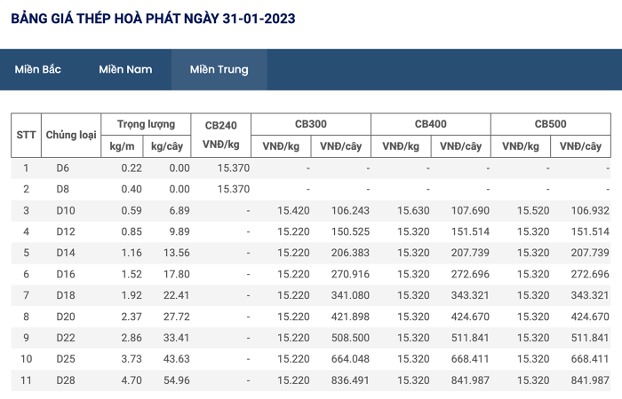Select the D20 steel type cell
622x399 pixels.
point(66,317)
